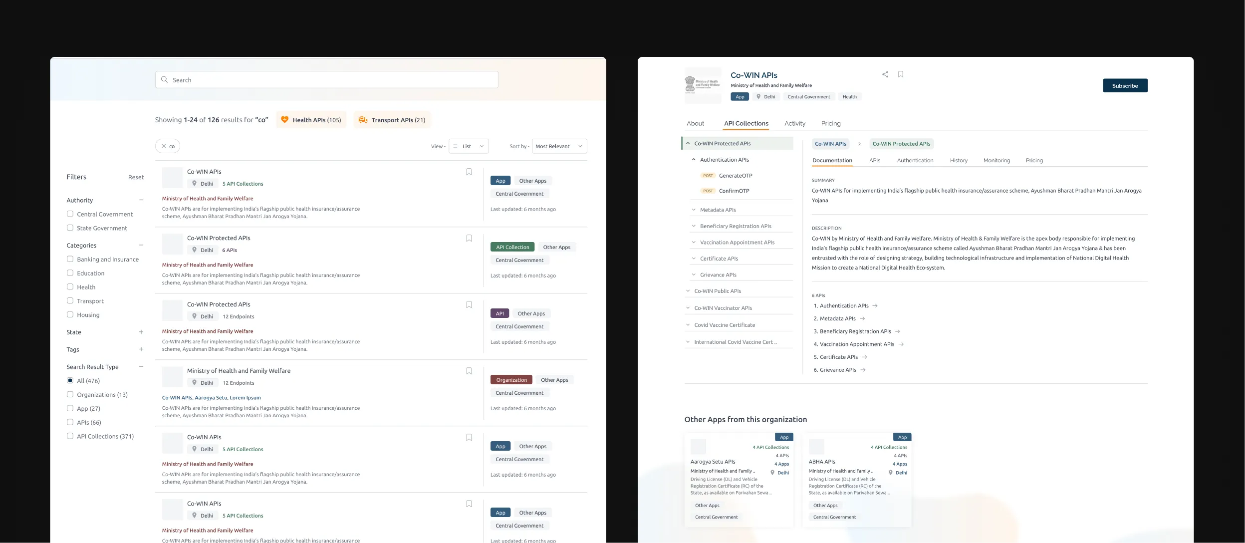Click the Health APIs (105) chip
The height and width of the screenshot is (543, 1245).
point(311,120)
